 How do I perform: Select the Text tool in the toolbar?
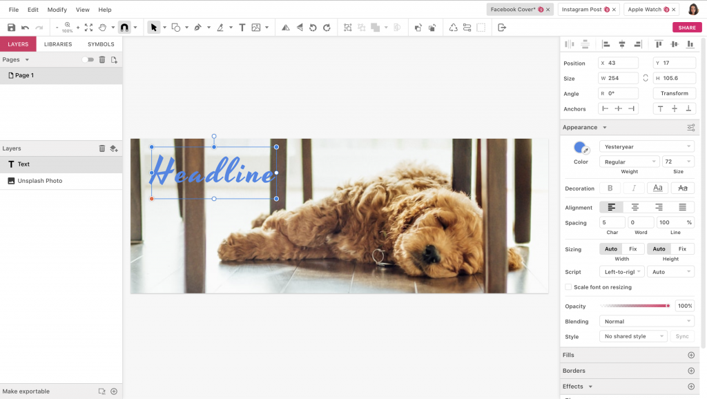[242, 27]
